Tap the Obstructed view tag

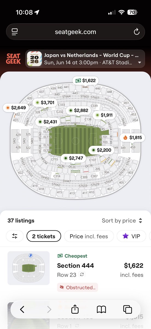[77, 287]
